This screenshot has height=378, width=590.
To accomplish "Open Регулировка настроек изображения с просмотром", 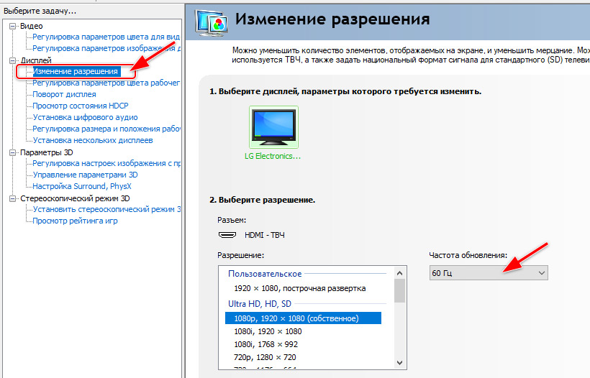I will pyautogui.click(x=106, y=163).
